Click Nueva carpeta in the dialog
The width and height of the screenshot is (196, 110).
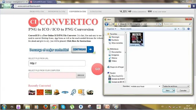coord(126,29)
